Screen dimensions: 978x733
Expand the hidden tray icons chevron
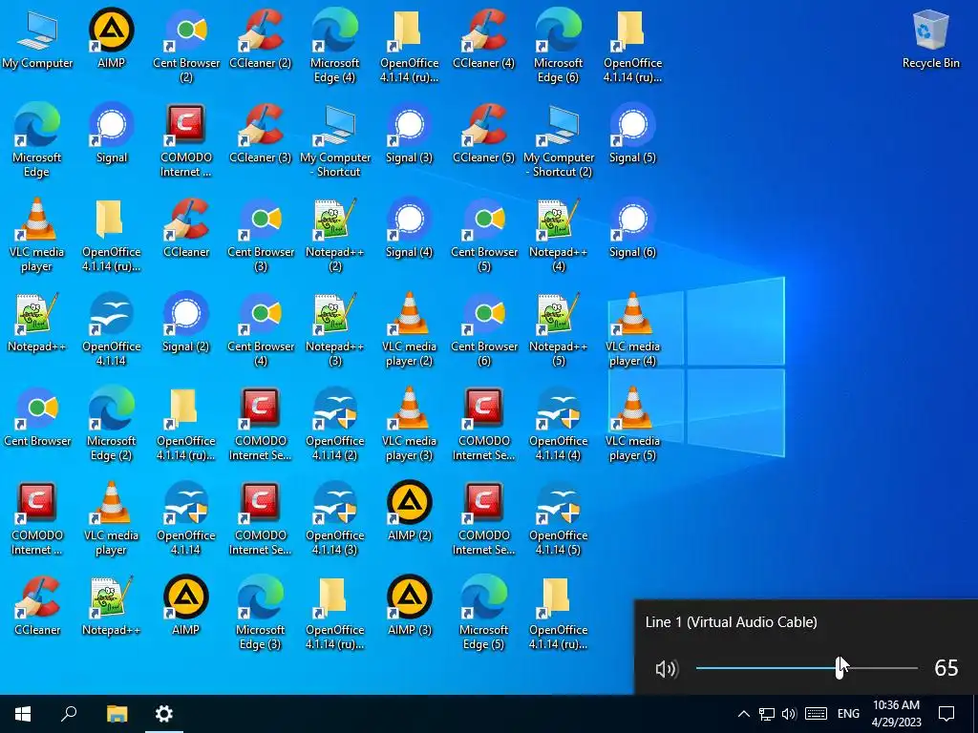(743, 714)
